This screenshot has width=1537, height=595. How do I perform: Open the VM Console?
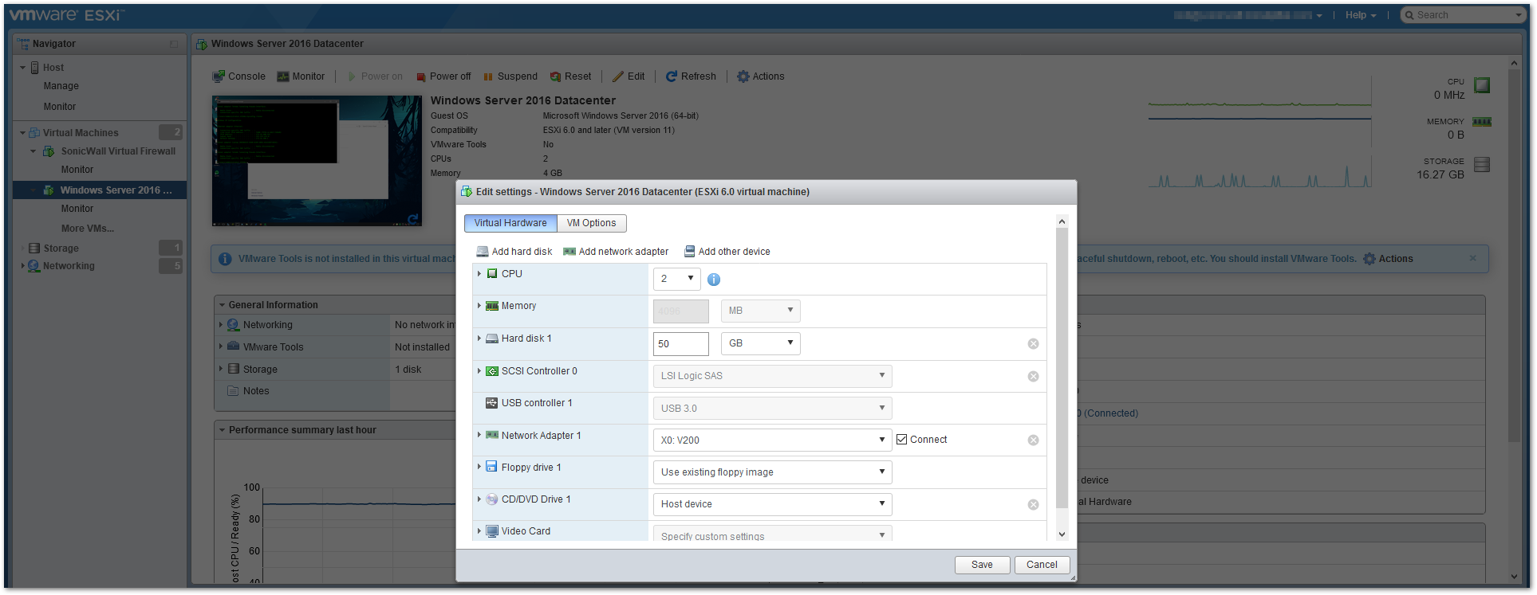(x=238, y=76)
